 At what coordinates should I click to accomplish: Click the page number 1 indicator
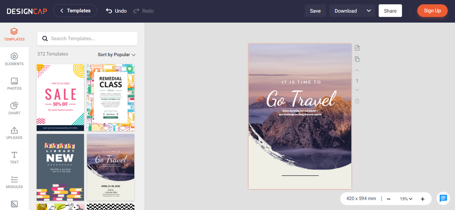[x=357, y=81]
